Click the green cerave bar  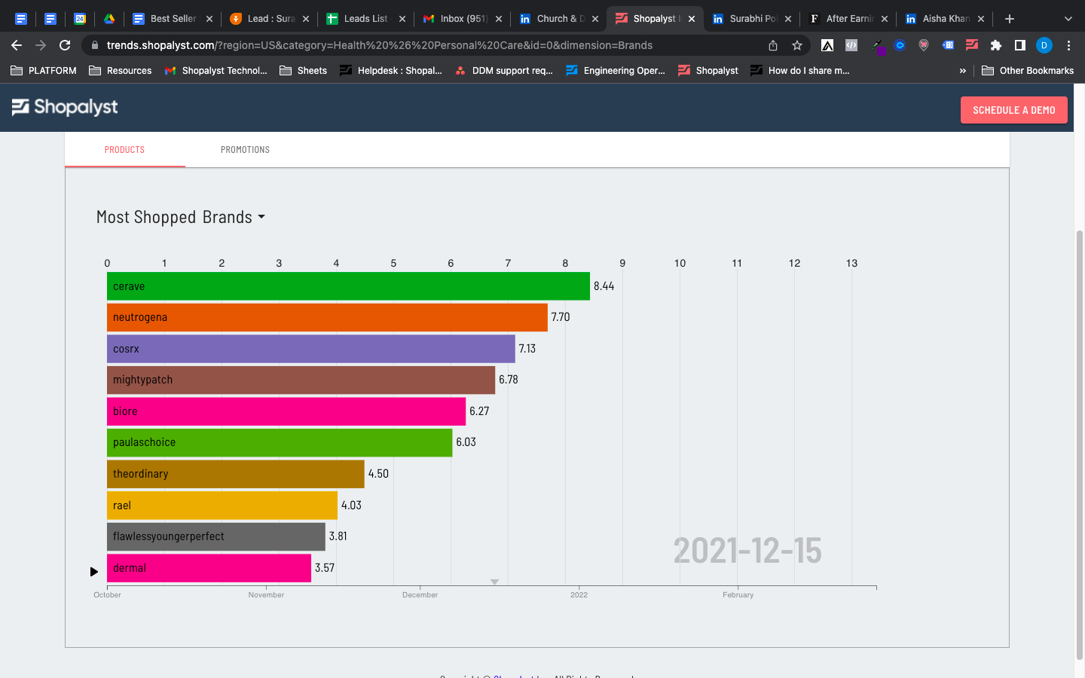[348, 286]
